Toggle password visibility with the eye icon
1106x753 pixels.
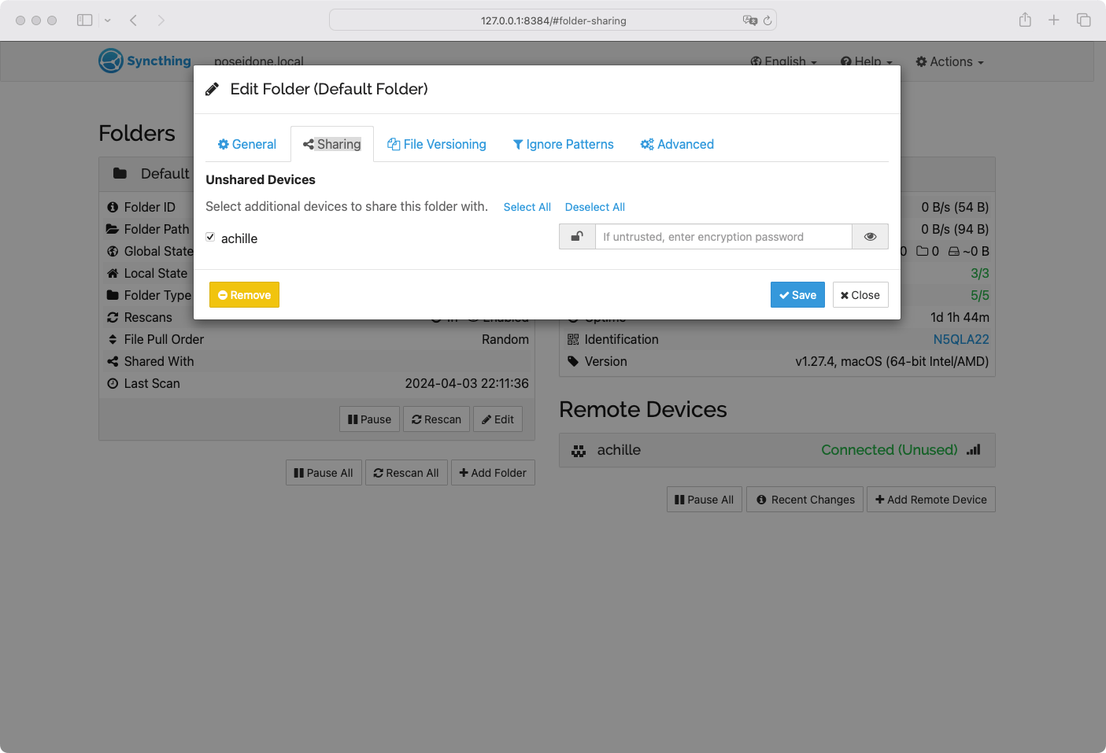point(870,237)
